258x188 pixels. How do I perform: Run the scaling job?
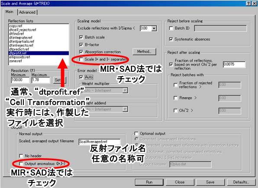click(x=149, y=182)
